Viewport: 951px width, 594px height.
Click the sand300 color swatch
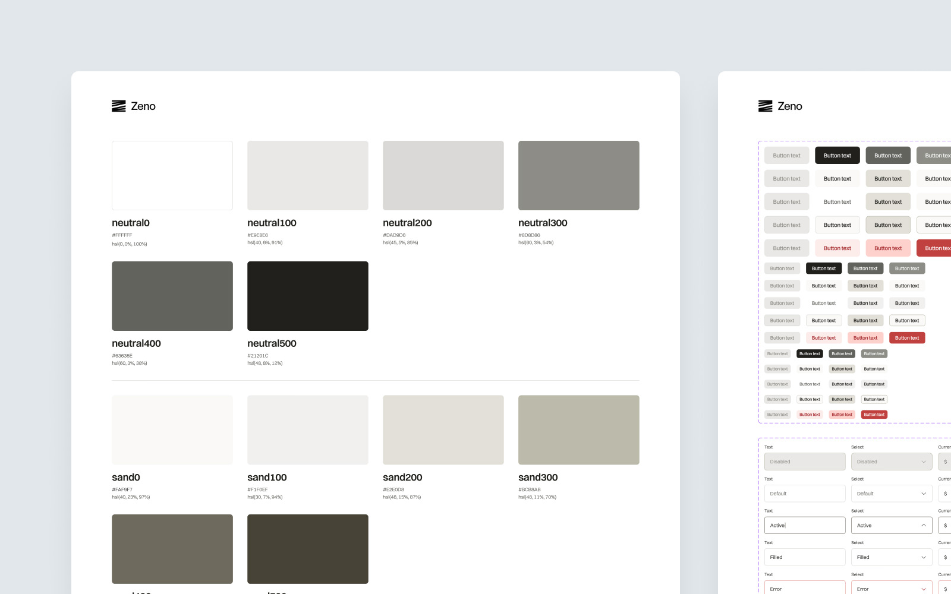[578, 429]
